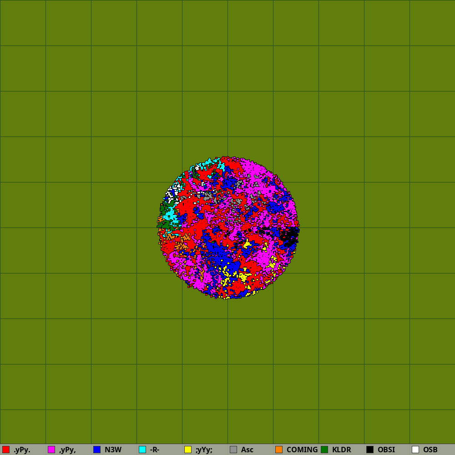
Task: Click the cyan -R- legend swatch
Action: tap(142, 450)
